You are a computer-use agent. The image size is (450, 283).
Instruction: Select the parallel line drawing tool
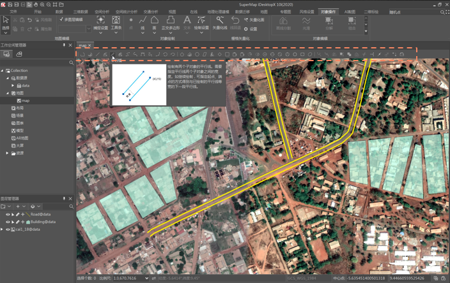[112, 55]
